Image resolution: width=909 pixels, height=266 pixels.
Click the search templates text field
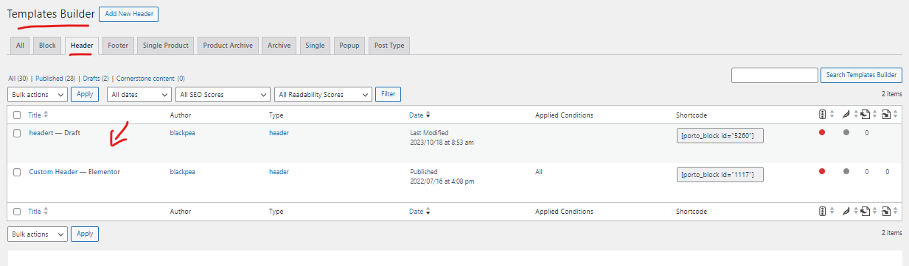coord(775,75)
